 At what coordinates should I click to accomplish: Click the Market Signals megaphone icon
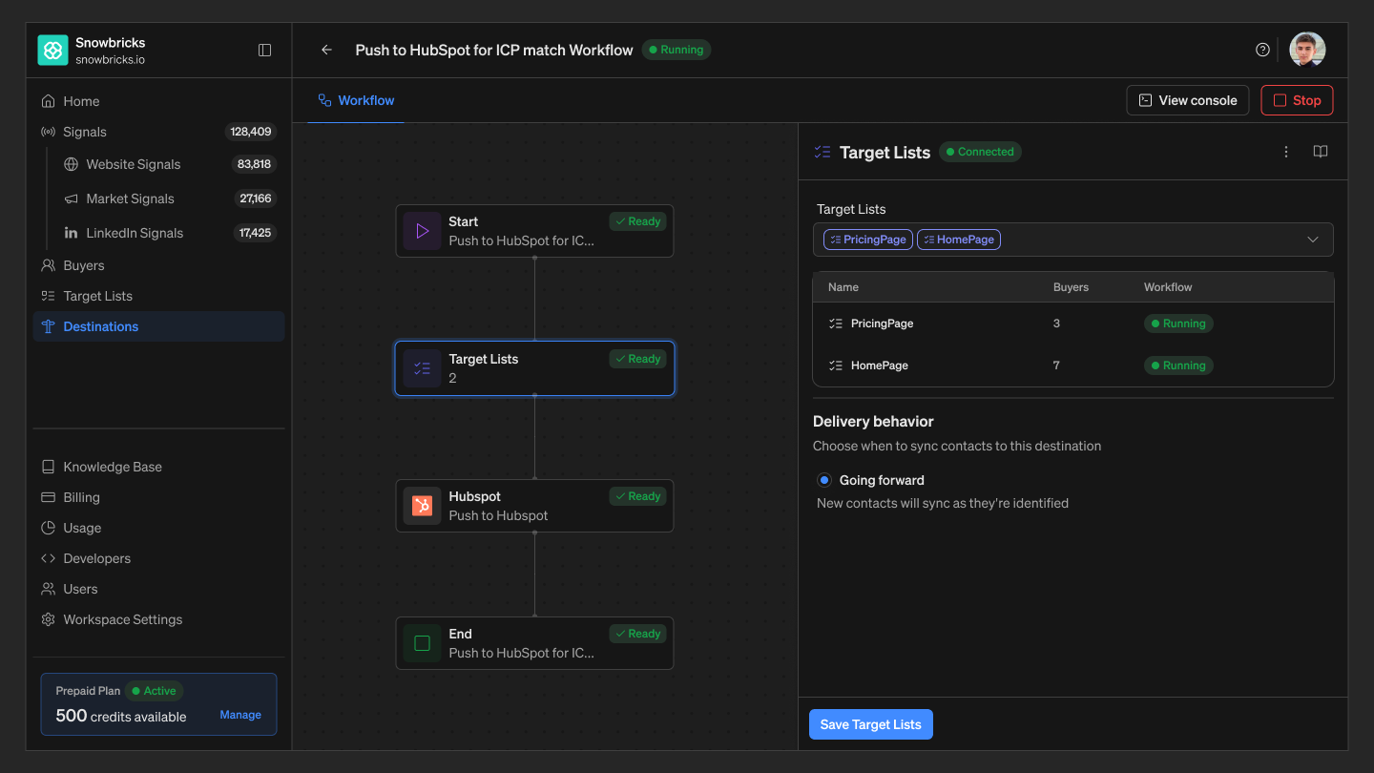[x=72, y=198]
